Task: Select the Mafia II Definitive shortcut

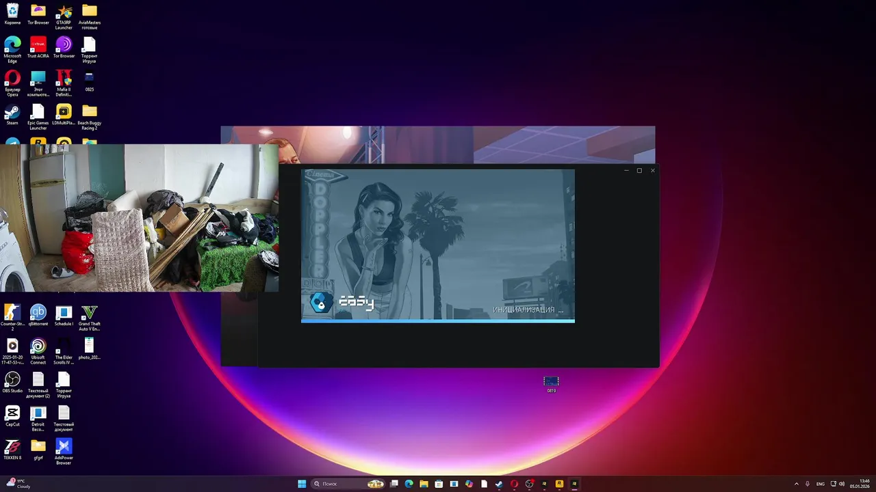Action: [x=64, y=83]
